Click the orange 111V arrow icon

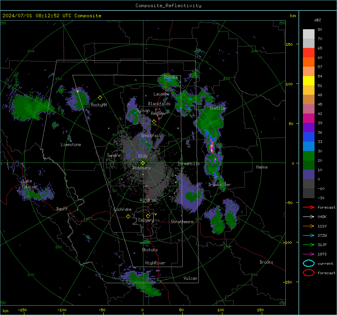[309, 226]
